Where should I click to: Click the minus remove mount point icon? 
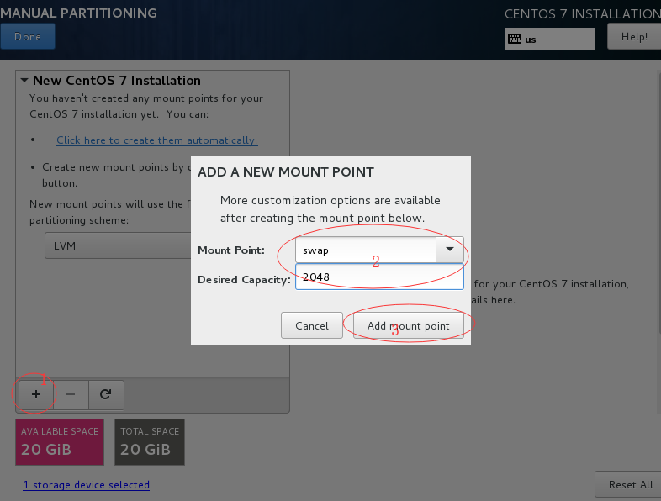[71, 394]
